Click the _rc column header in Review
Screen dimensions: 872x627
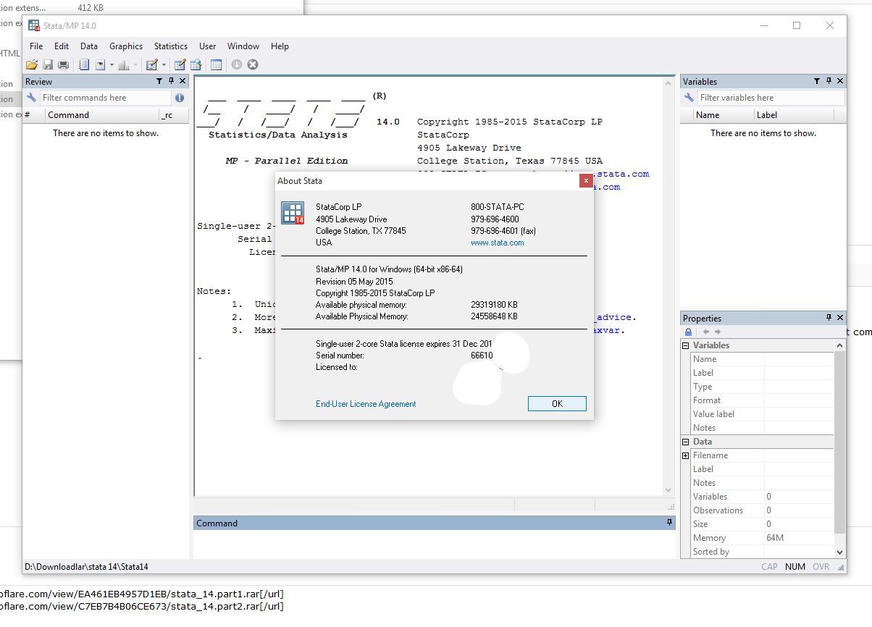tap(172, 115)
